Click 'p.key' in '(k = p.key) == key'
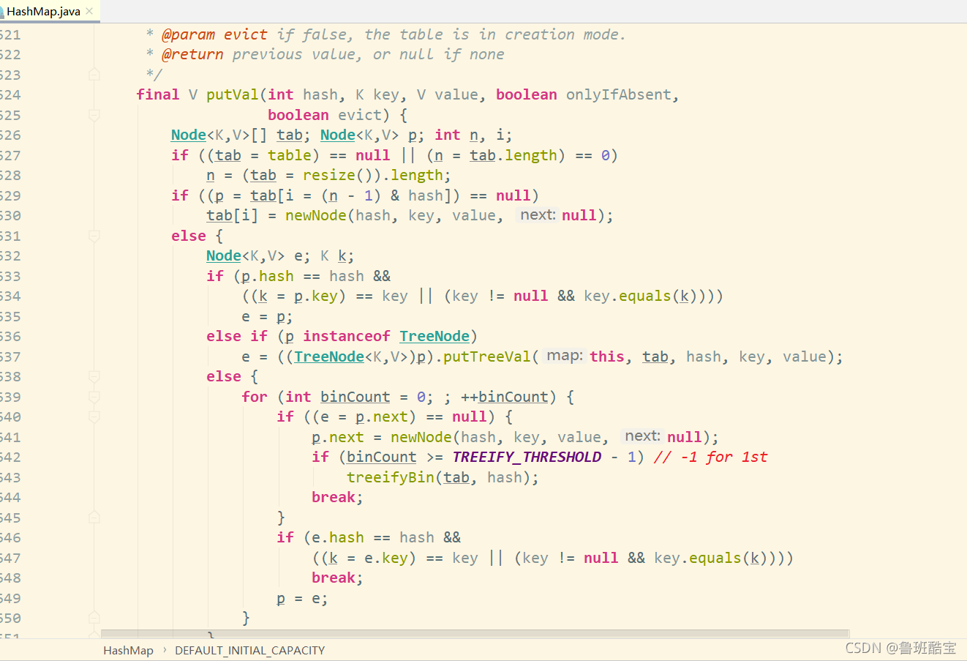The height and width of the screenshot is (661, 967). click(316, 296)
